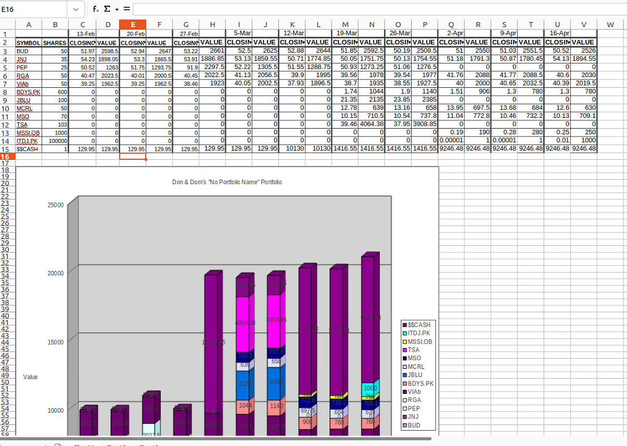This screenshot has width=627, height=446.
Task: Click the JBLU symbol cell
Action: click(x=28, y=100)
